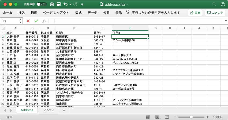The width and height of the screenshot is (228, 120).
Task: Switch to the データ ribbon tab
Action: (92, 13)
